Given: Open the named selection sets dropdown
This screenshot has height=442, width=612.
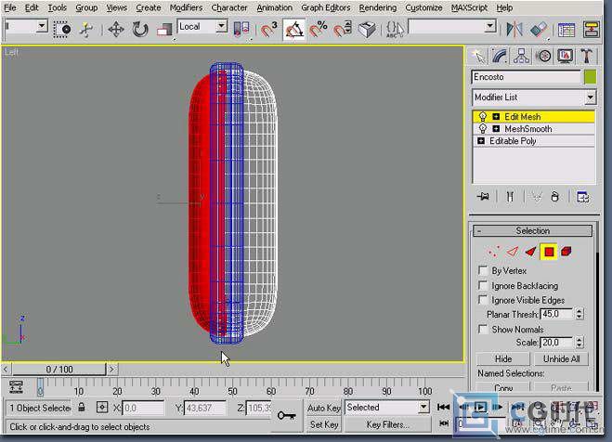Looking at the screenshot, I should [x=489, y=27].
